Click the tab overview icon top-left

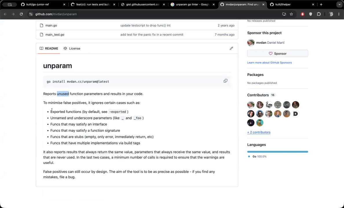click(x=10, y=4)
